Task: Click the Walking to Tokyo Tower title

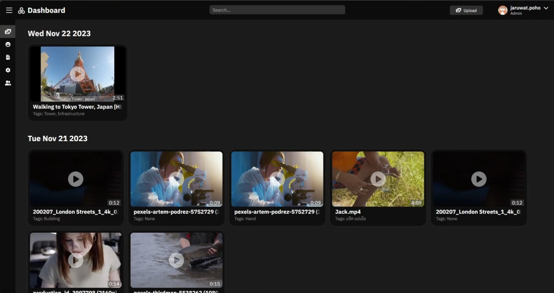Action: coord(77,107)
